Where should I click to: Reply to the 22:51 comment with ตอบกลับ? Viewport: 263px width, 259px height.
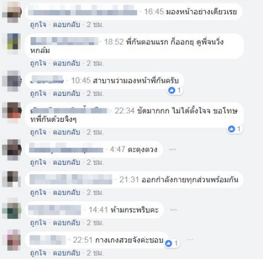[66, 253]
